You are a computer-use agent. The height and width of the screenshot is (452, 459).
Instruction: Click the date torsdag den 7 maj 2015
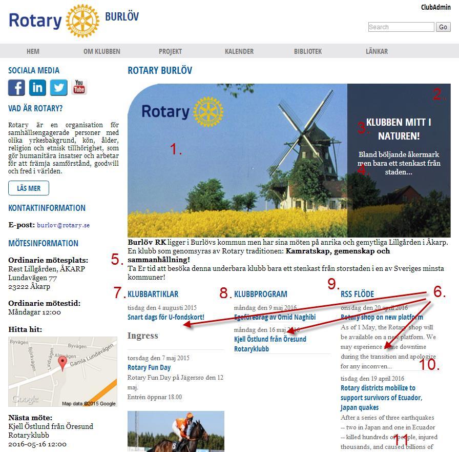[158, 358]
